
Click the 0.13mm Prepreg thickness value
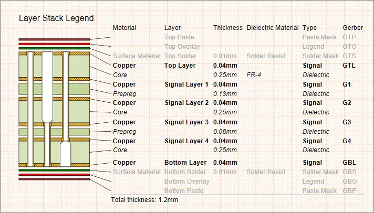pos(225,94)
